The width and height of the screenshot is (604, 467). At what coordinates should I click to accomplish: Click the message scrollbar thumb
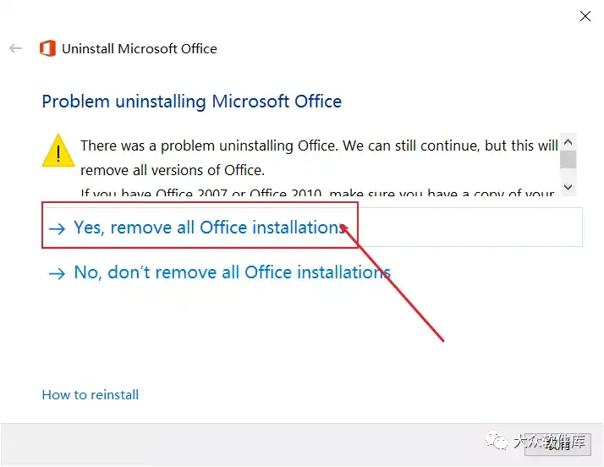click(x=568, y=160)
